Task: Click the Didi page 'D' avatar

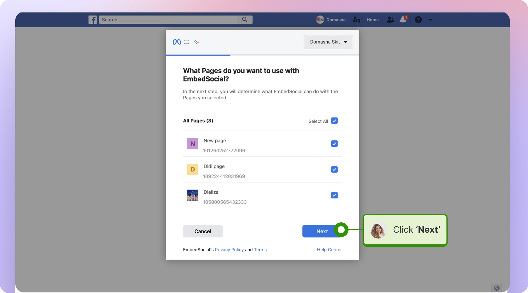Action: (193, 169)
